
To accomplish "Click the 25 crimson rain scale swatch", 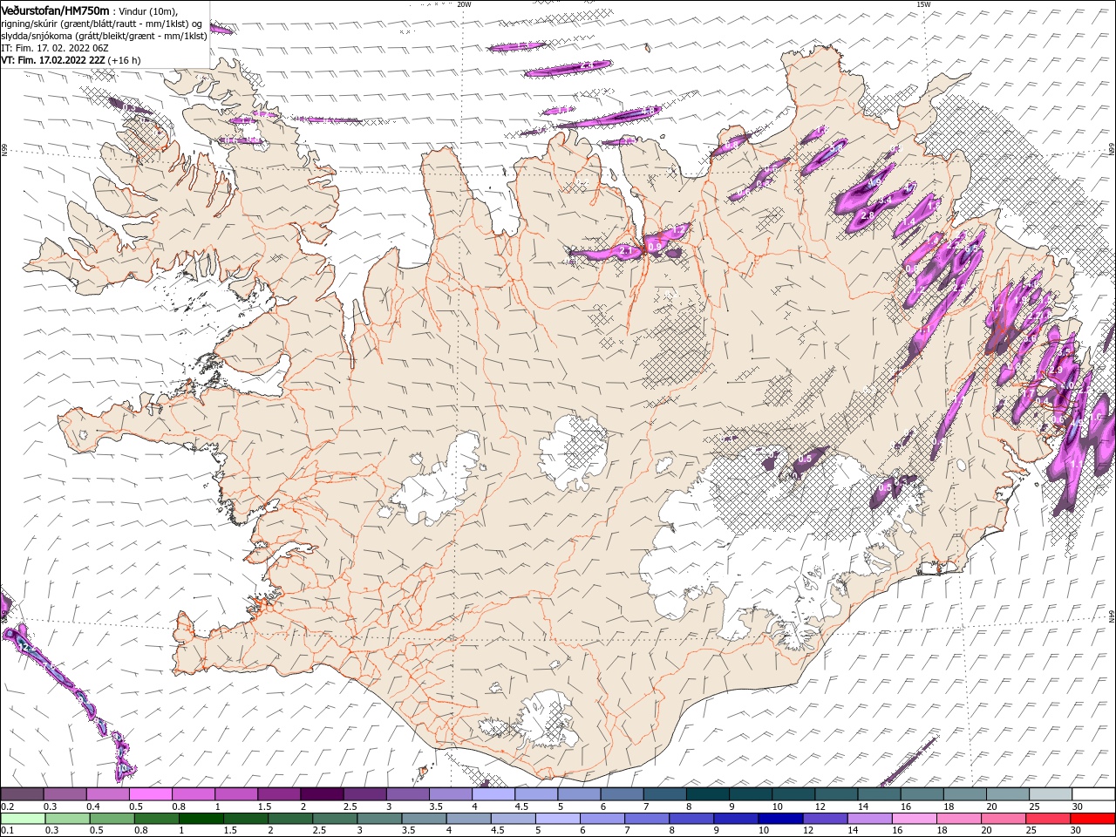I will 1048,819.
